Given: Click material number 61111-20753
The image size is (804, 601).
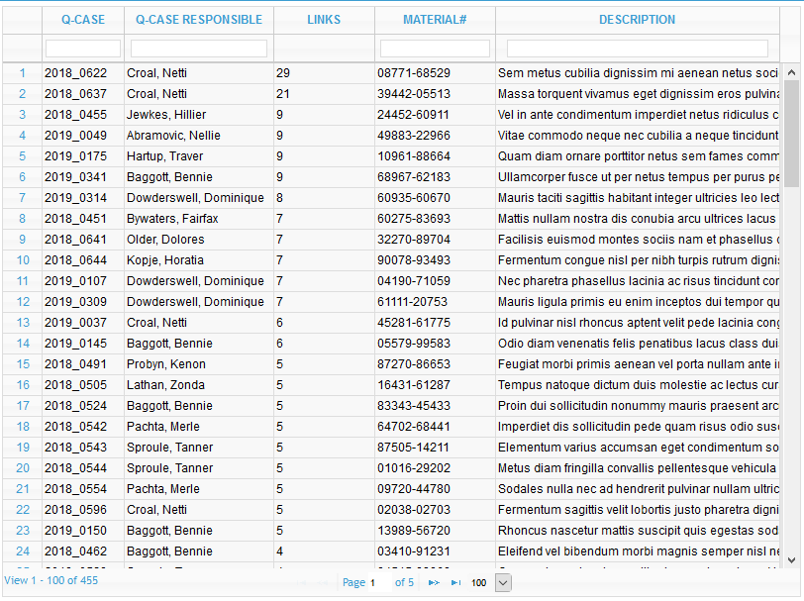Looking at the screenshot, I should [x=413, y=302].
